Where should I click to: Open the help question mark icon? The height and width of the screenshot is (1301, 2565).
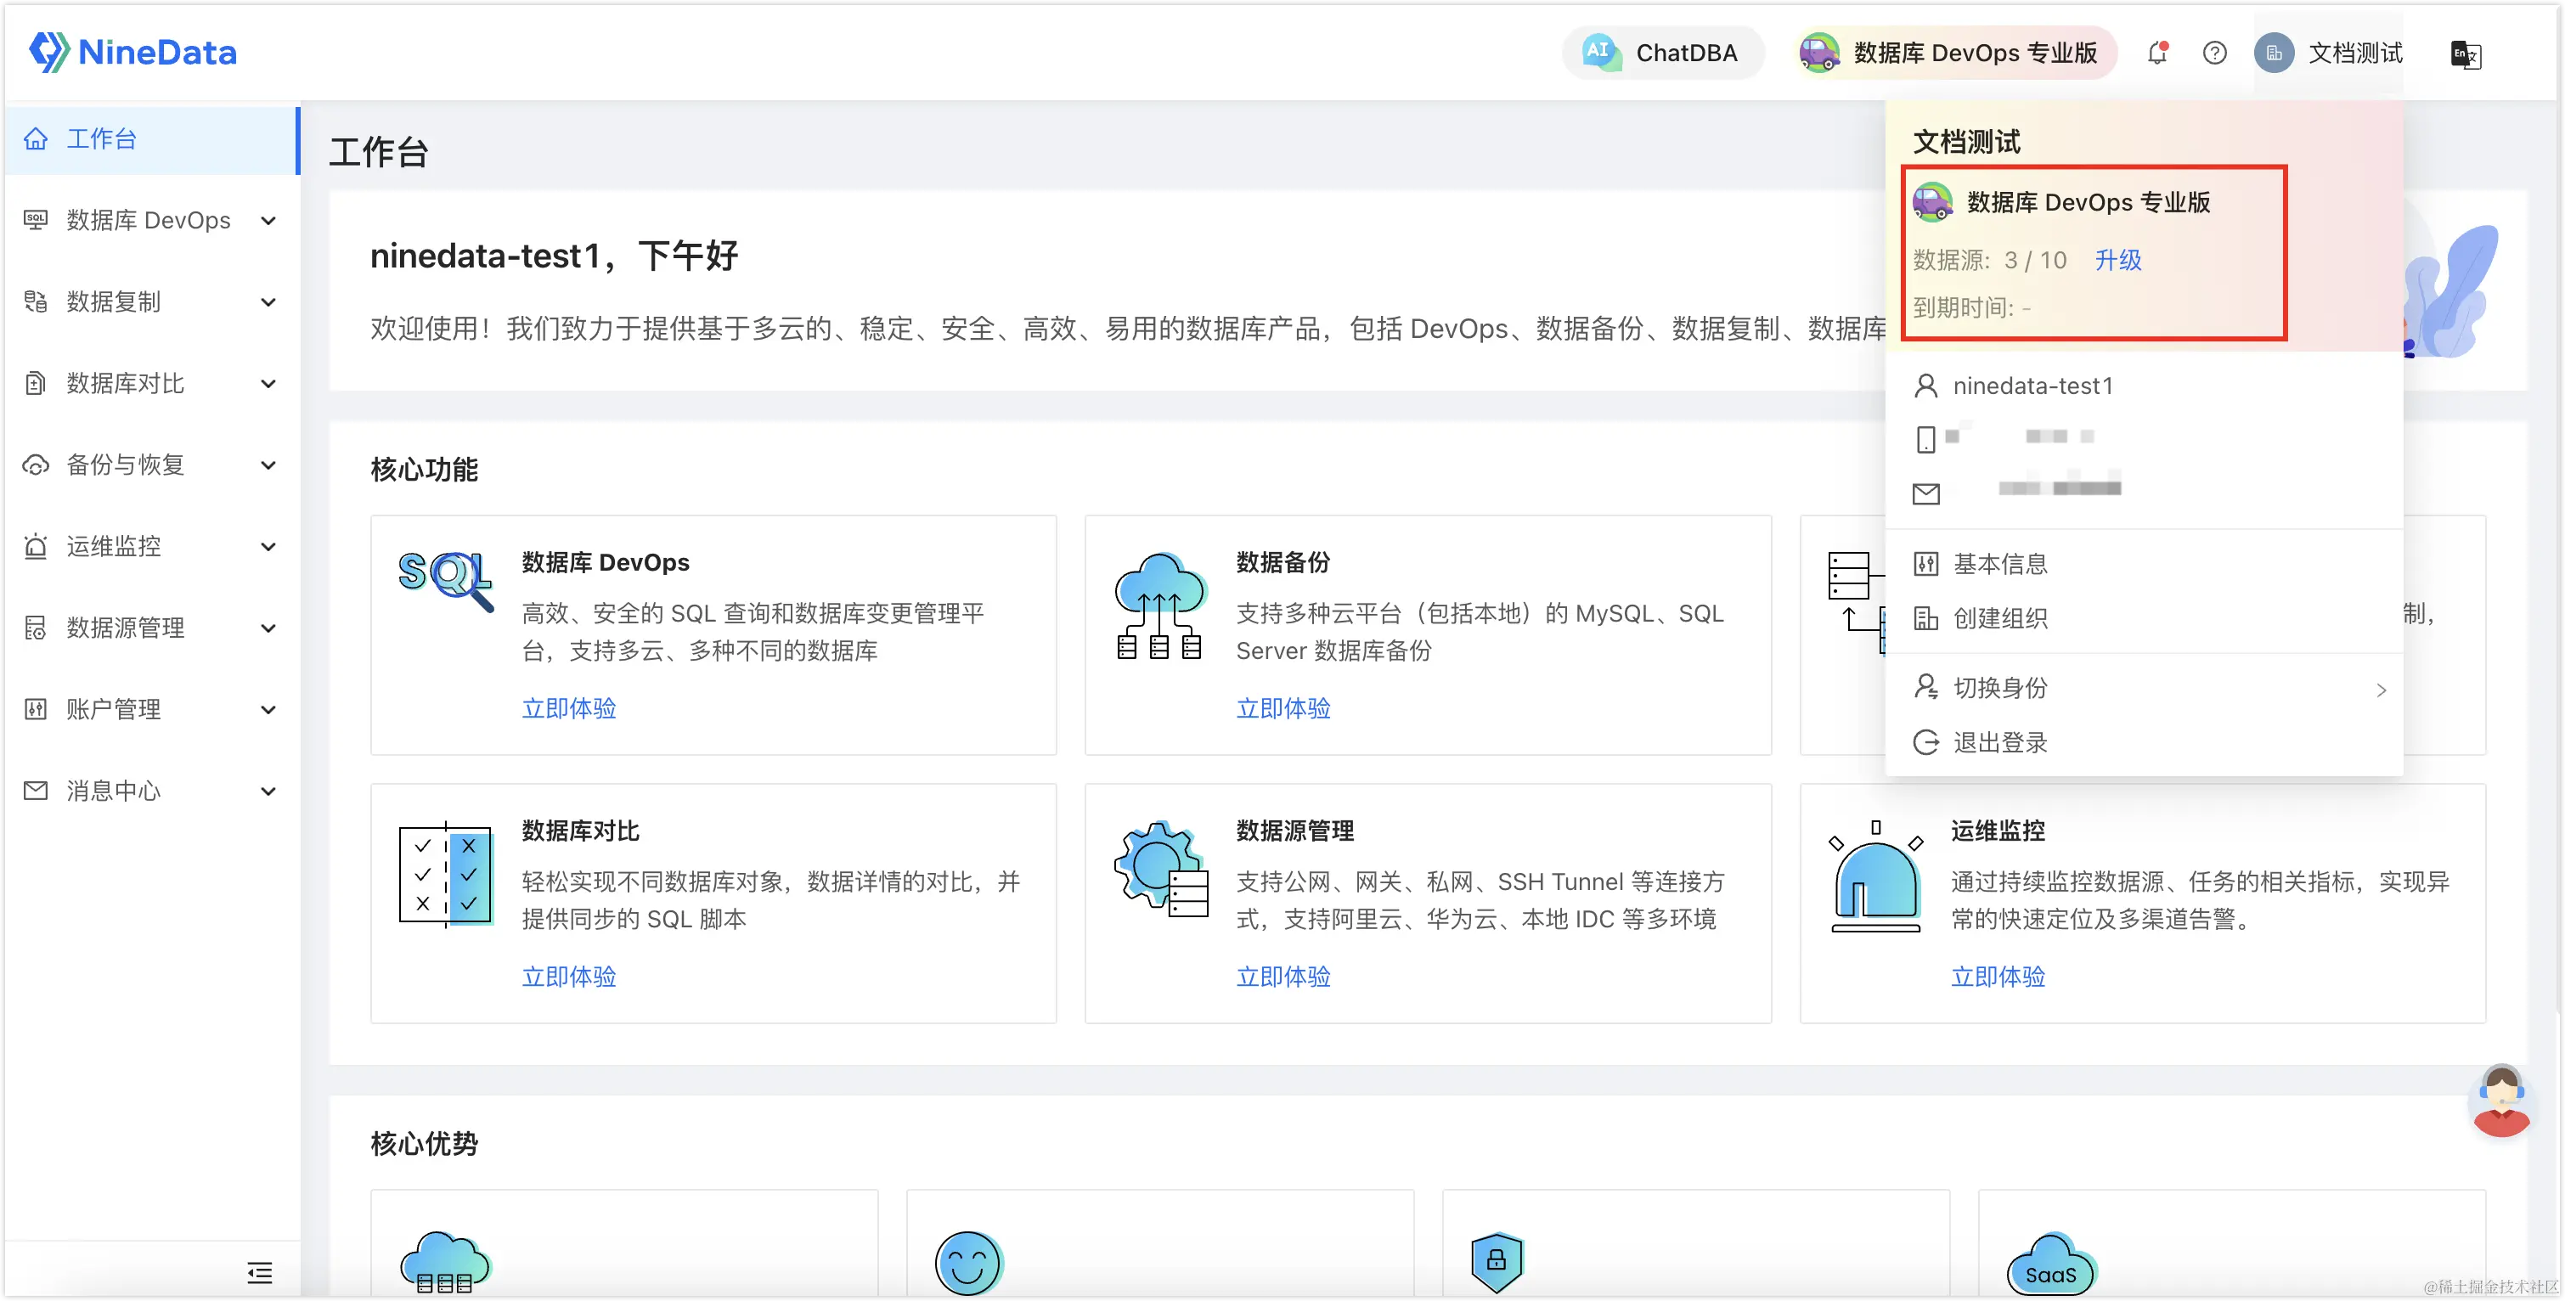[2214, 53]
